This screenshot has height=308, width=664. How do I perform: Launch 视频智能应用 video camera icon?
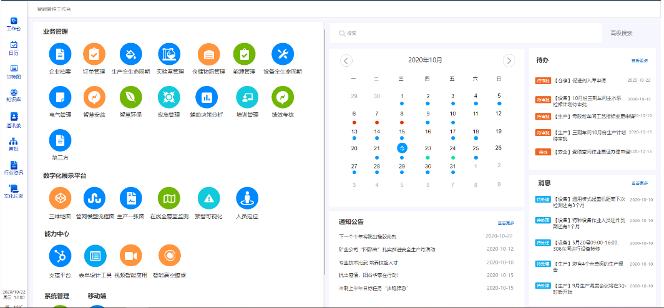click(131, 255)
